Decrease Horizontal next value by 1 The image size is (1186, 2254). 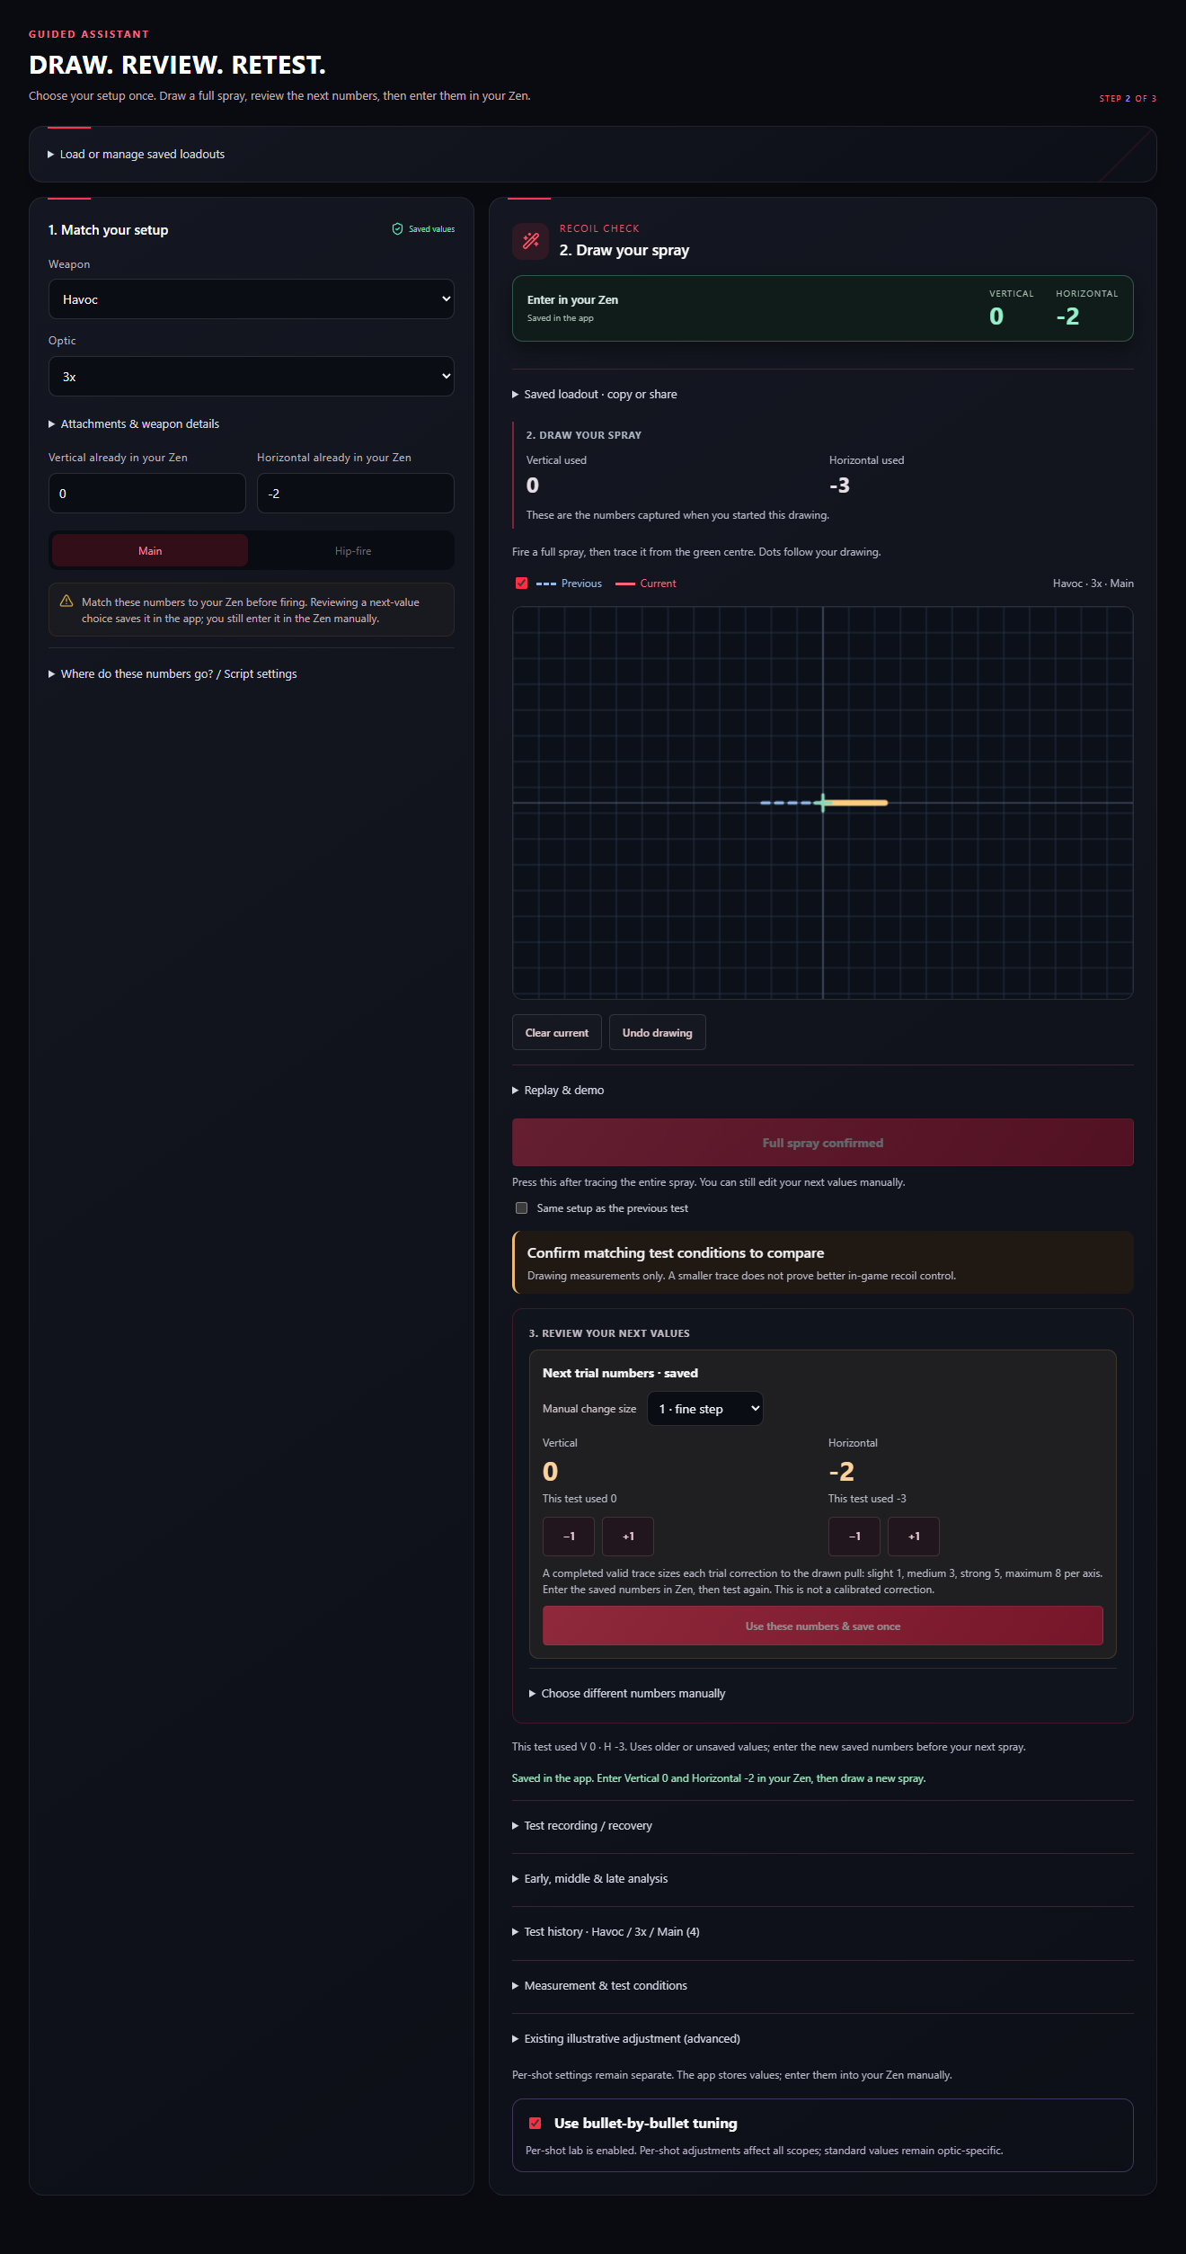[x=854, y=1537]
